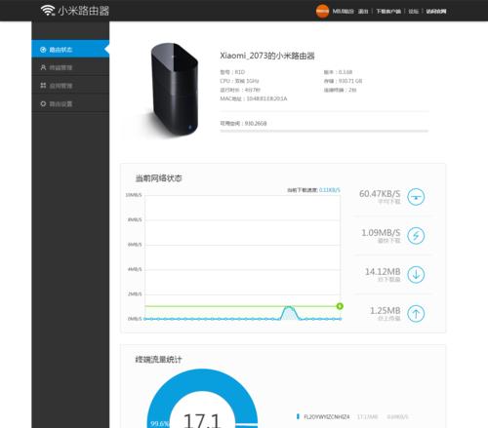The height and width of the screenshot is (428, 488).
Task: Click the up-arrow icon beside 1.25MB
Action: pos(416,314)
